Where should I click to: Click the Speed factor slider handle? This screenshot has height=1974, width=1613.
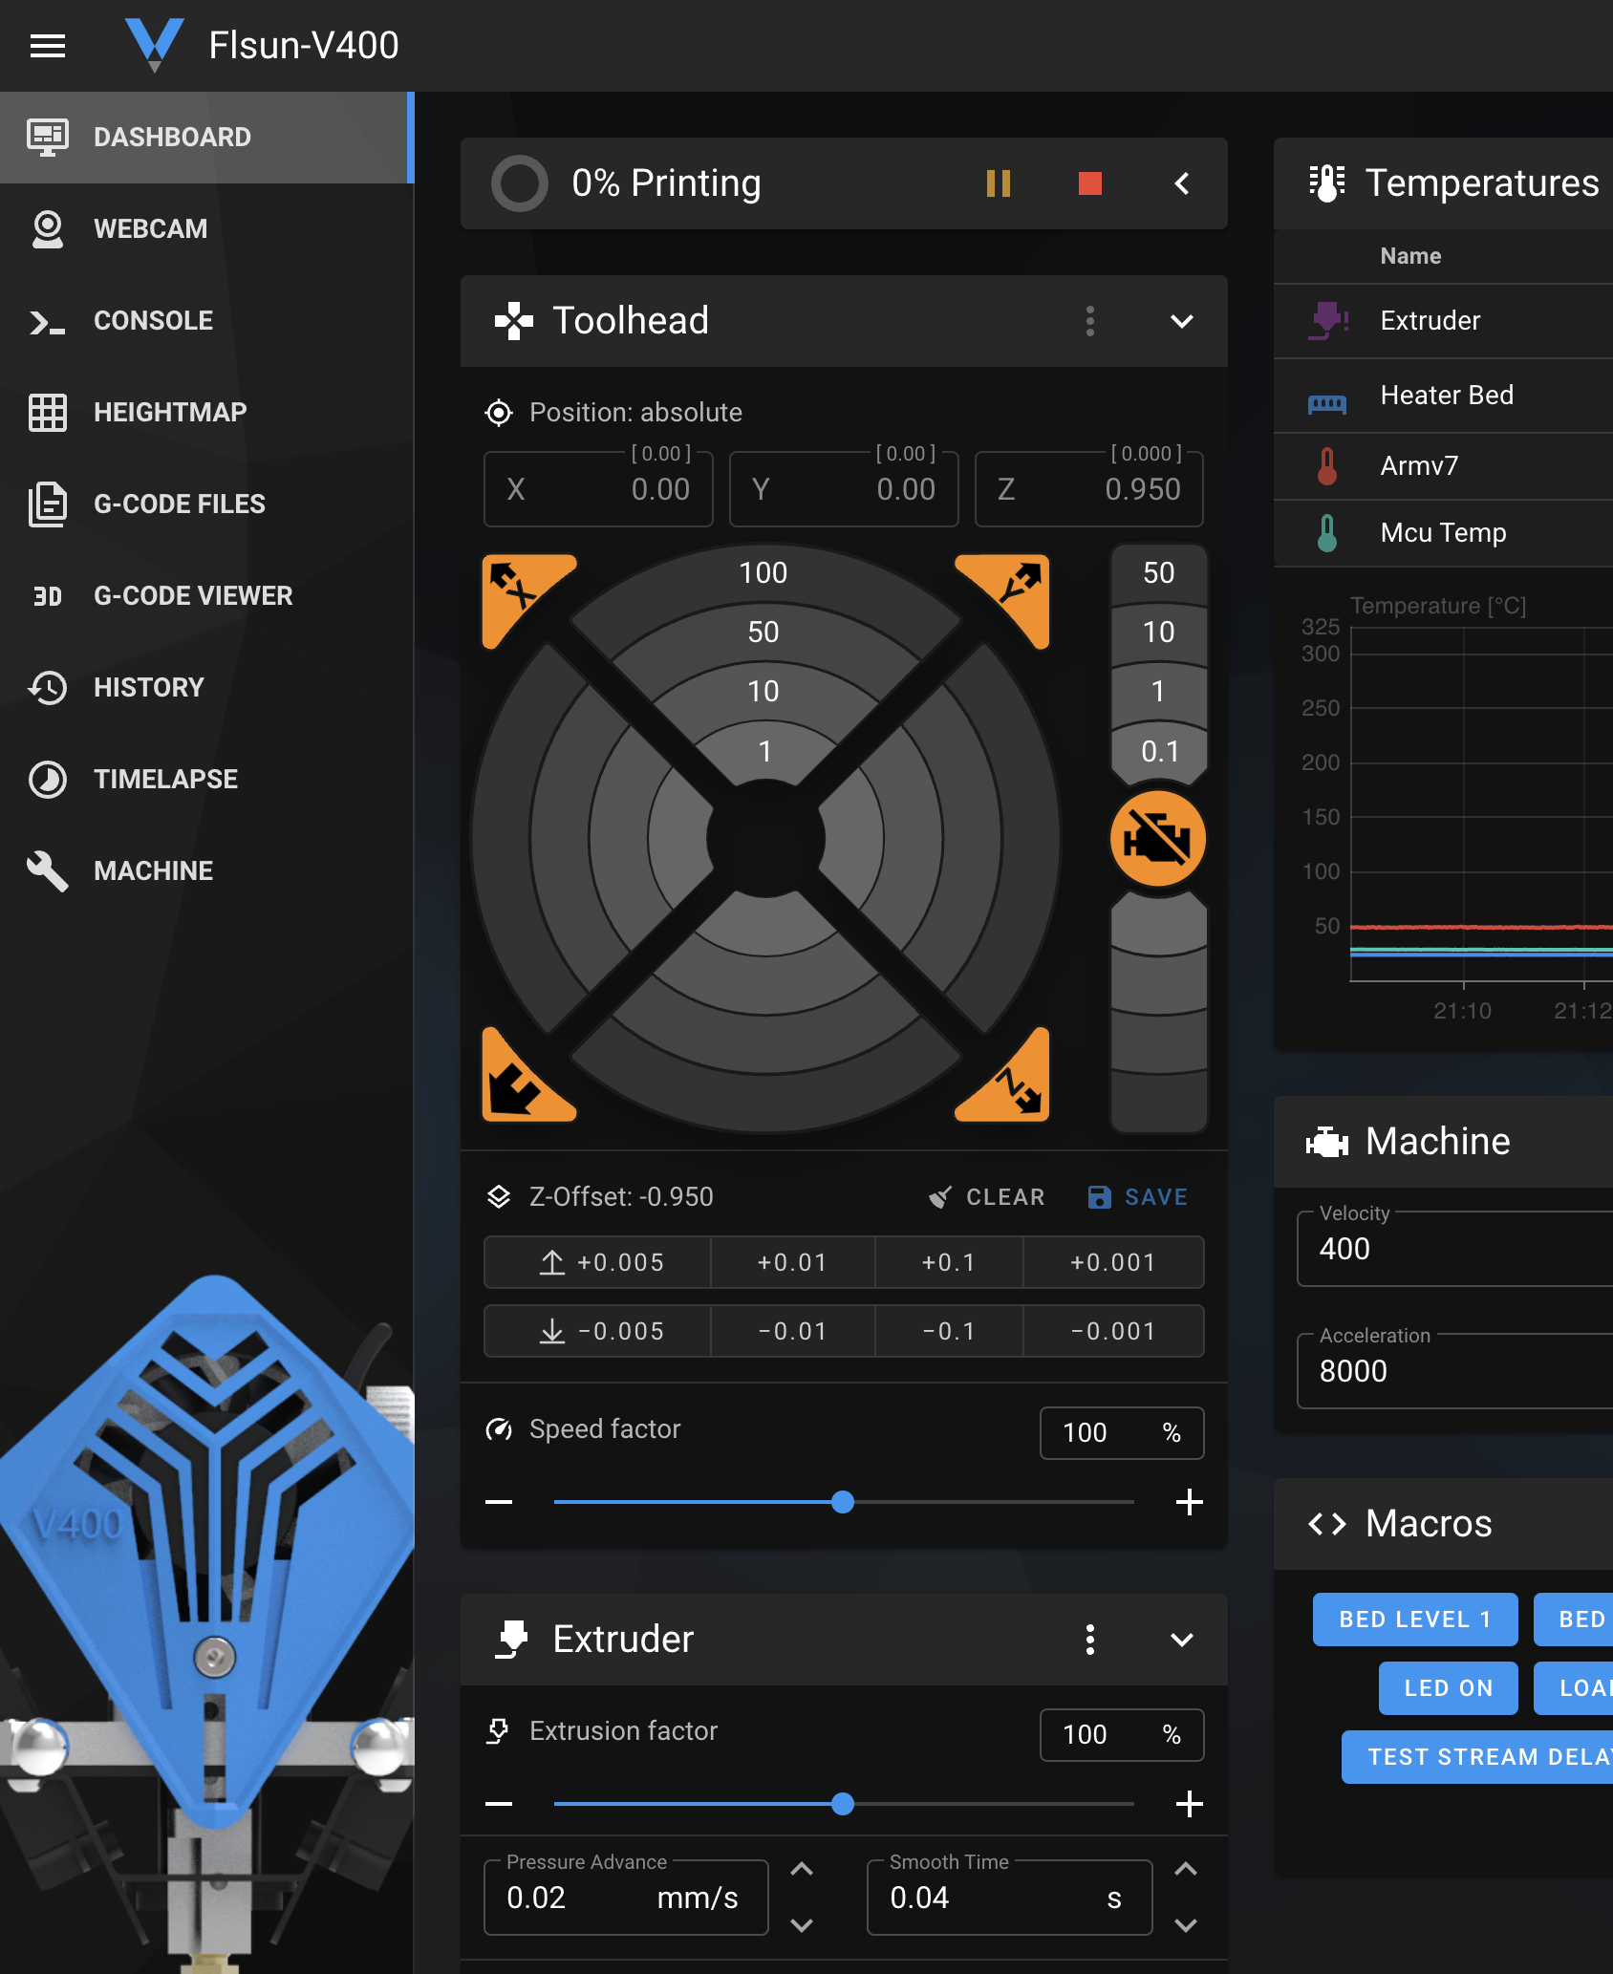pyautogui.click(x=843, y=1502)
